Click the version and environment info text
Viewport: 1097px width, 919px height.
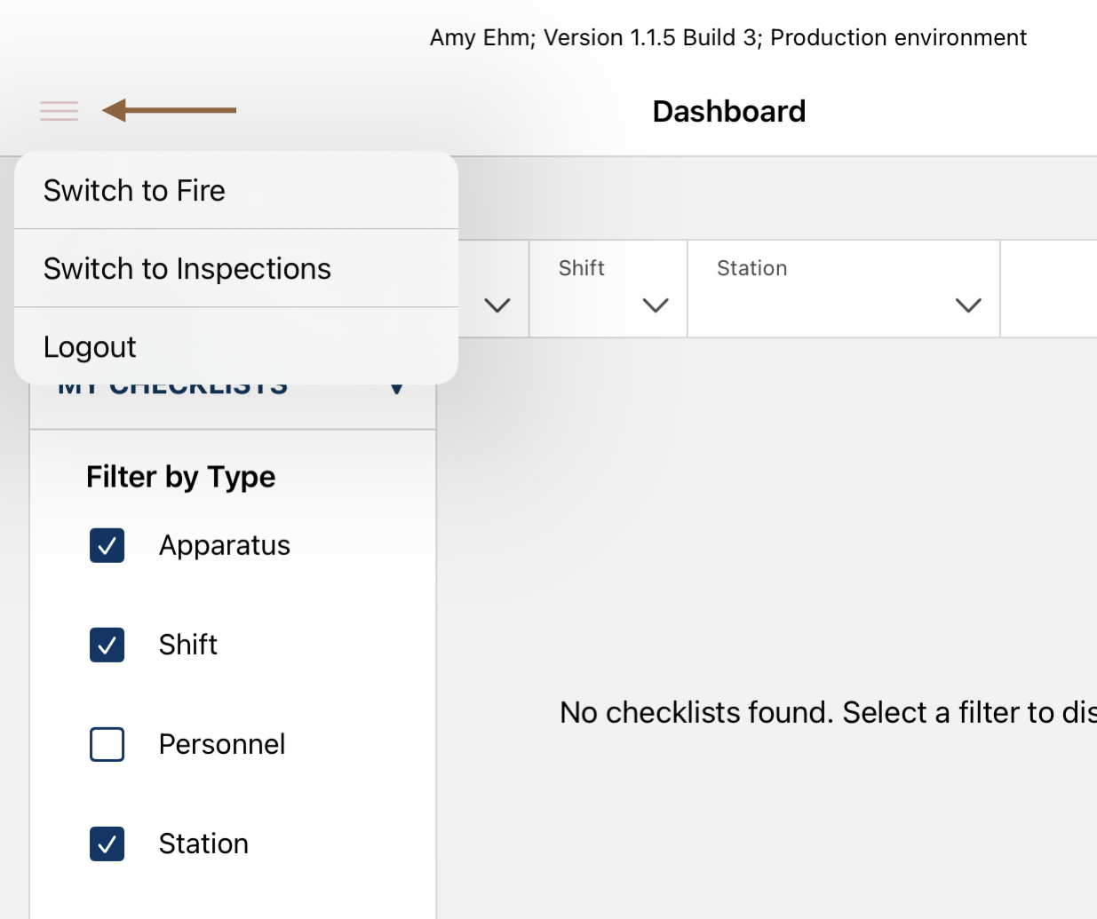click(727, 37)
